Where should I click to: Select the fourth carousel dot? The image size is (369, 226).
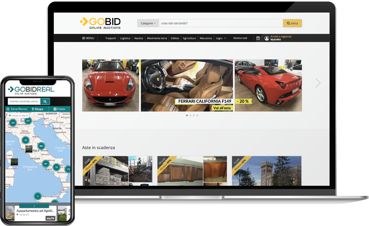pos(197,115)
